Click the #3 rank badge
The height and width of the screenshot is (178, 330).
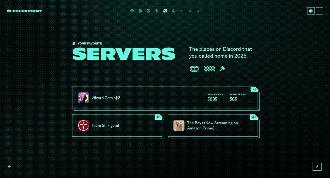coord(254,117)
